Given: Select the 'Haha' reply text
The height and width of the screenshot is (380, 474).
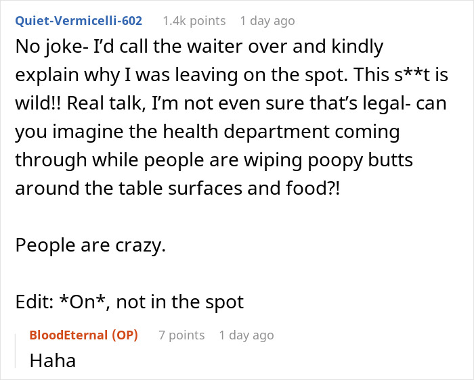Looking at the screenshot, I should coord(52,360).
